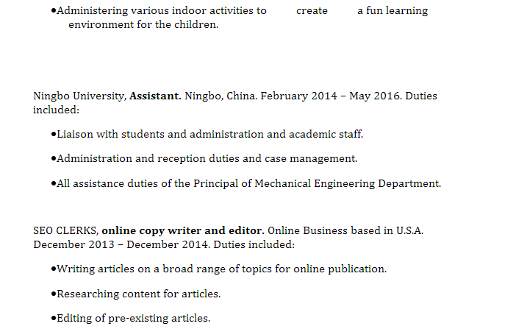Click the text "Administering various indoor activities to"

click(x=162, y=10)
